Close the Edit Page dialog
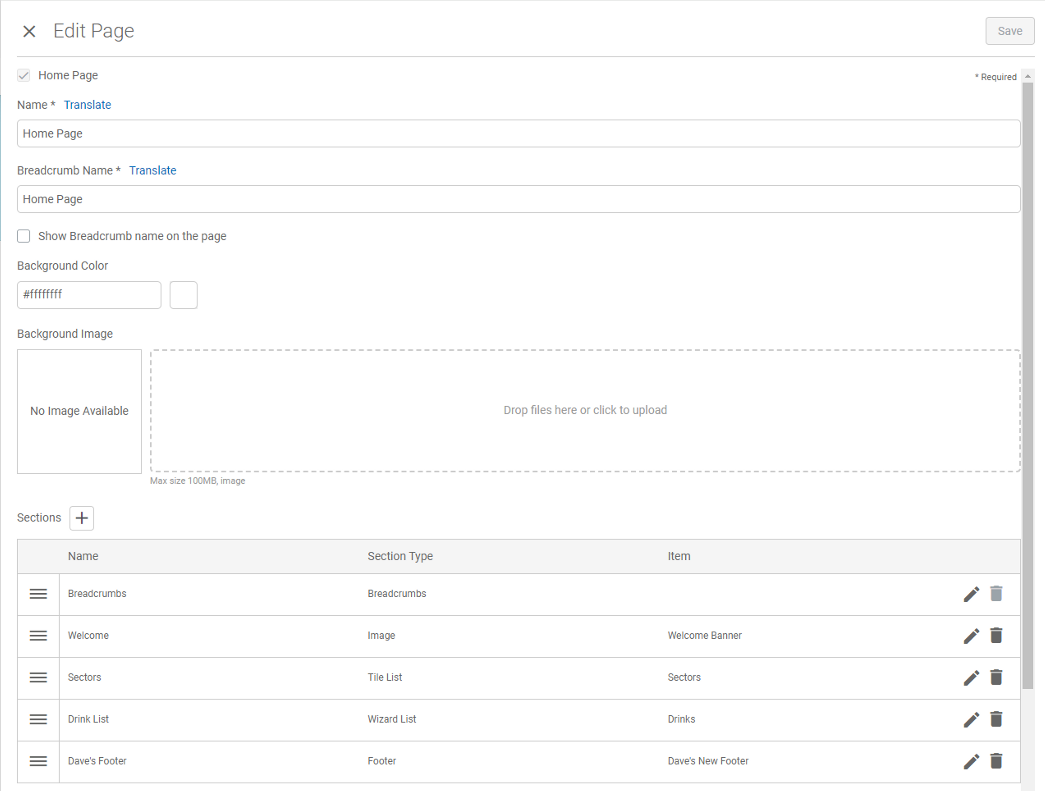The image size is (1045, 791). [x=29, y=31]
